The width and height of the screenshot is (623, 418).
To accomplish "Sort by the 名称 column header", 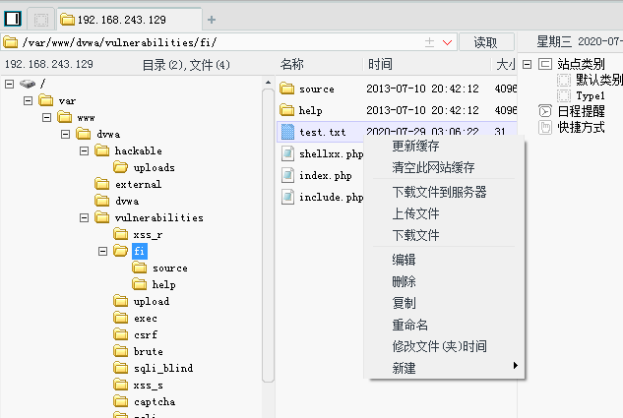I will [292, 64].
